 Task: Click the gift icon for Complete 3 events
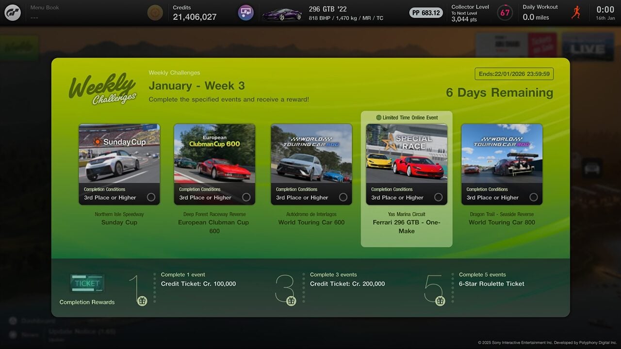[x=291, y=301]
